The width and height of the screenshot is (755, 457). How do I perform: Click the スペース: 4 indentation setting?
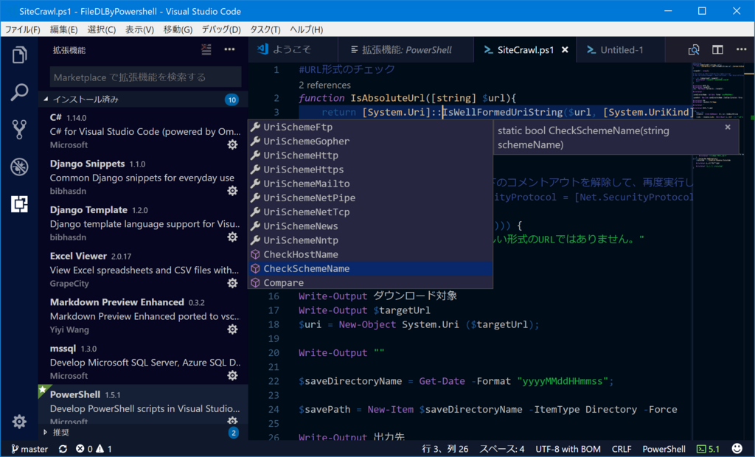(x=501, y=449)
